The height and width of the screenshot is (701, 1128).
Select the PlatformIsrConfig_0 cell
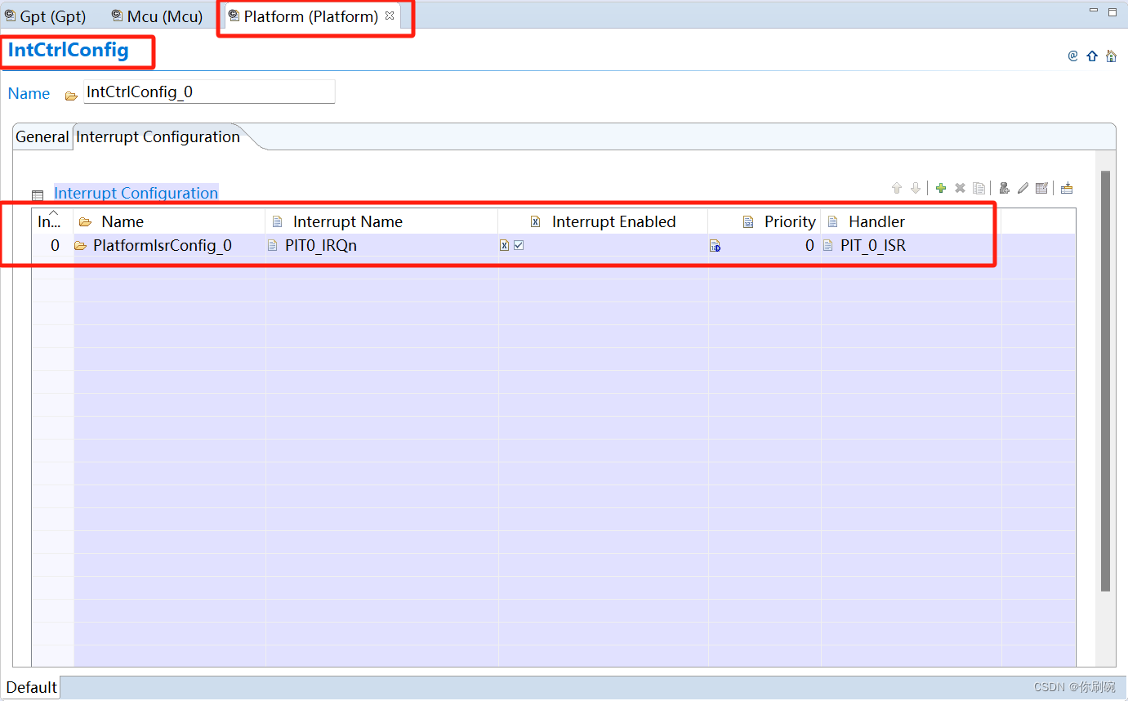[169, 246]
